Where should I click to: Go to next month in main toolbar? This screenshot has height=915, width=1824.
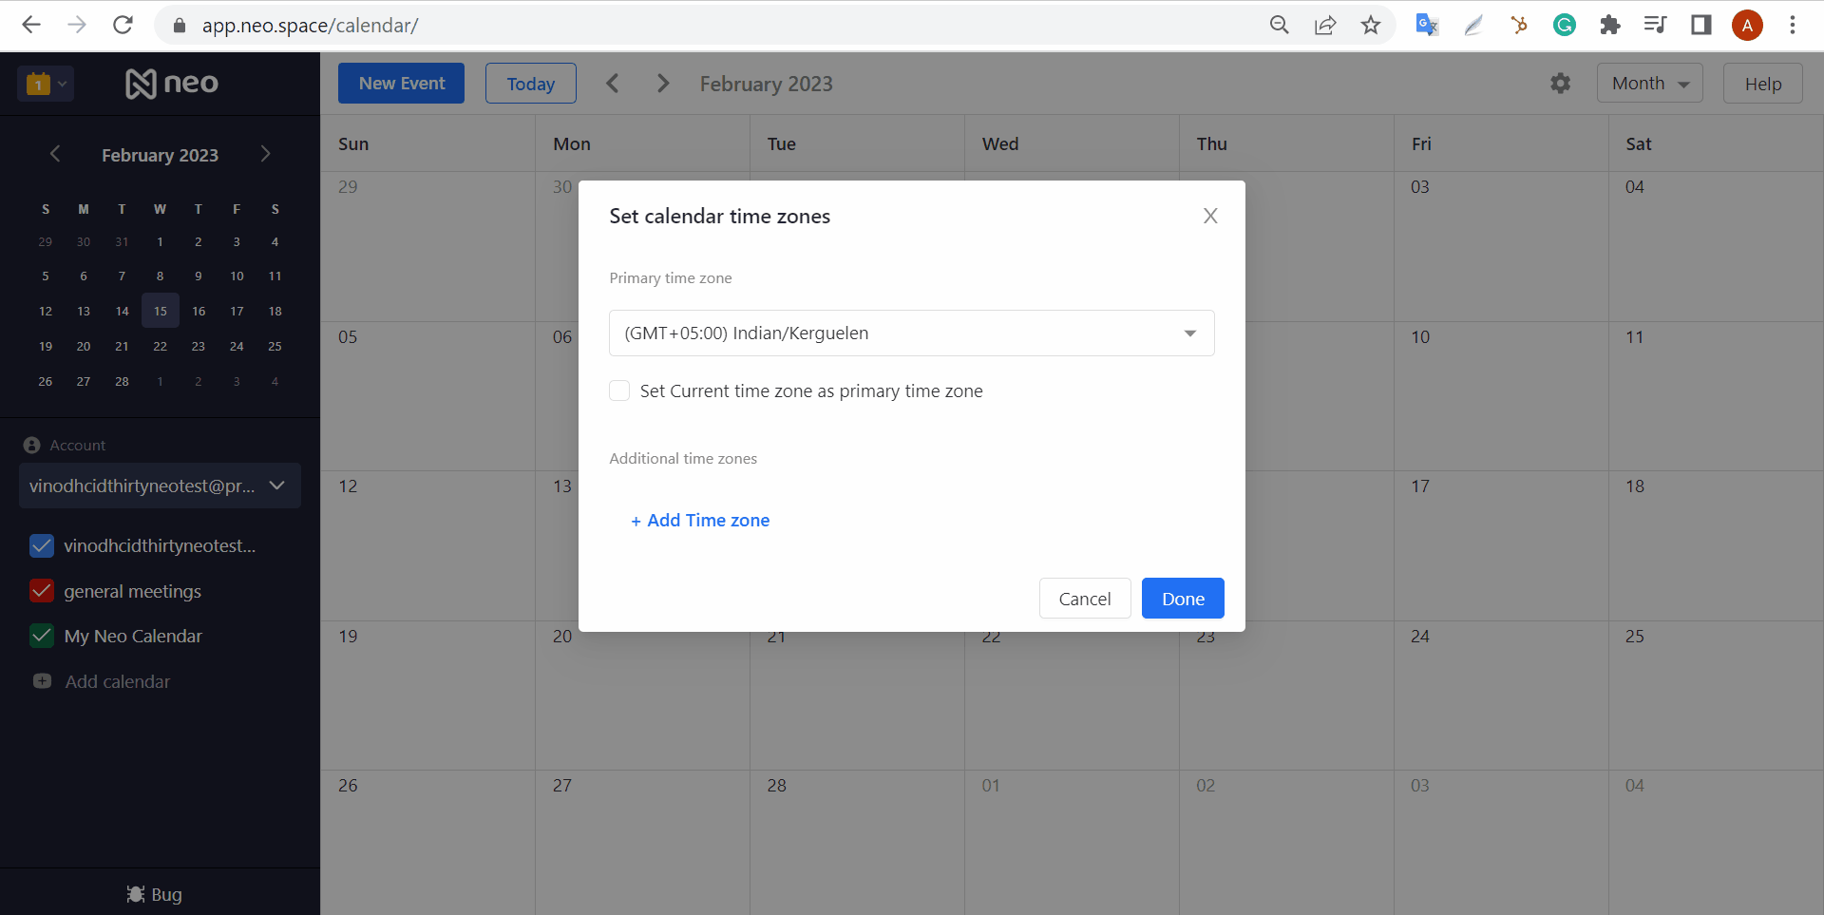coord(663,84)
